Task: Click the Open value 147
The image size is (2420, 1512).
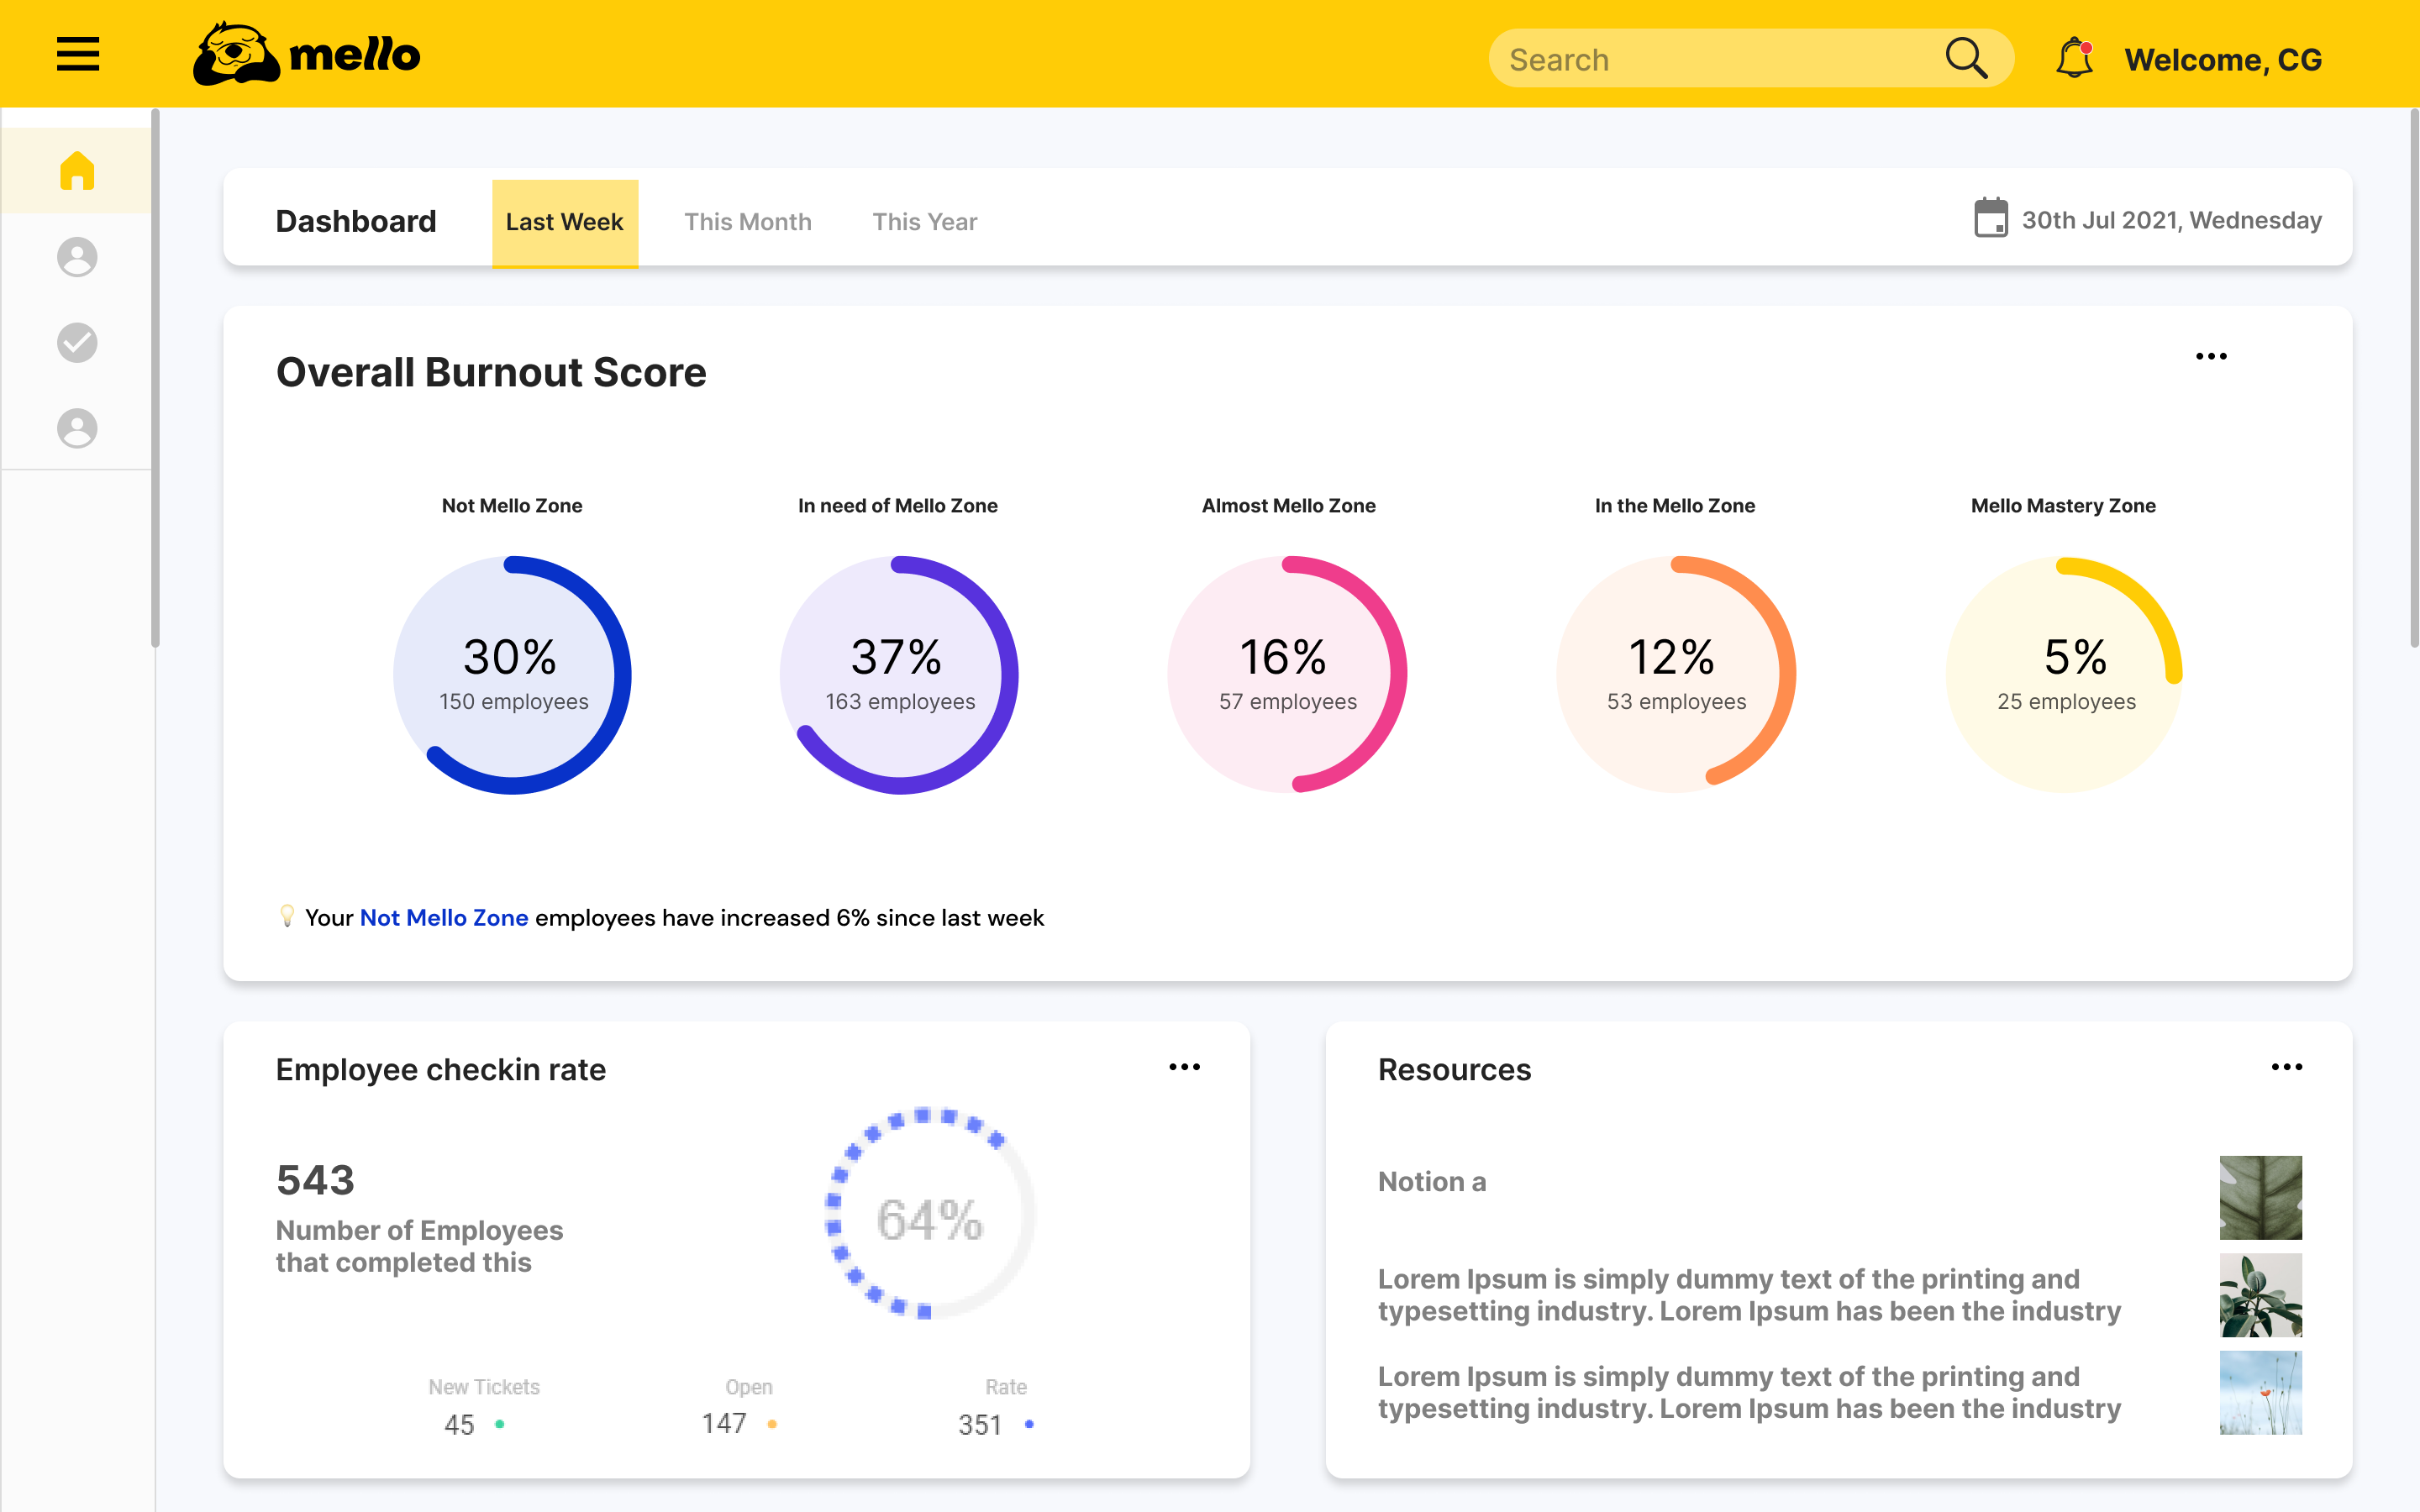Action: pos(724,1423)
